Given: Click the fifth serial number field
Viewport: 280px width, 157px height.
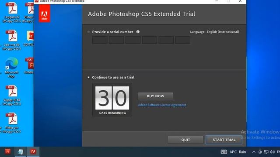Looking at the screenshot, I should click(166, 40).
